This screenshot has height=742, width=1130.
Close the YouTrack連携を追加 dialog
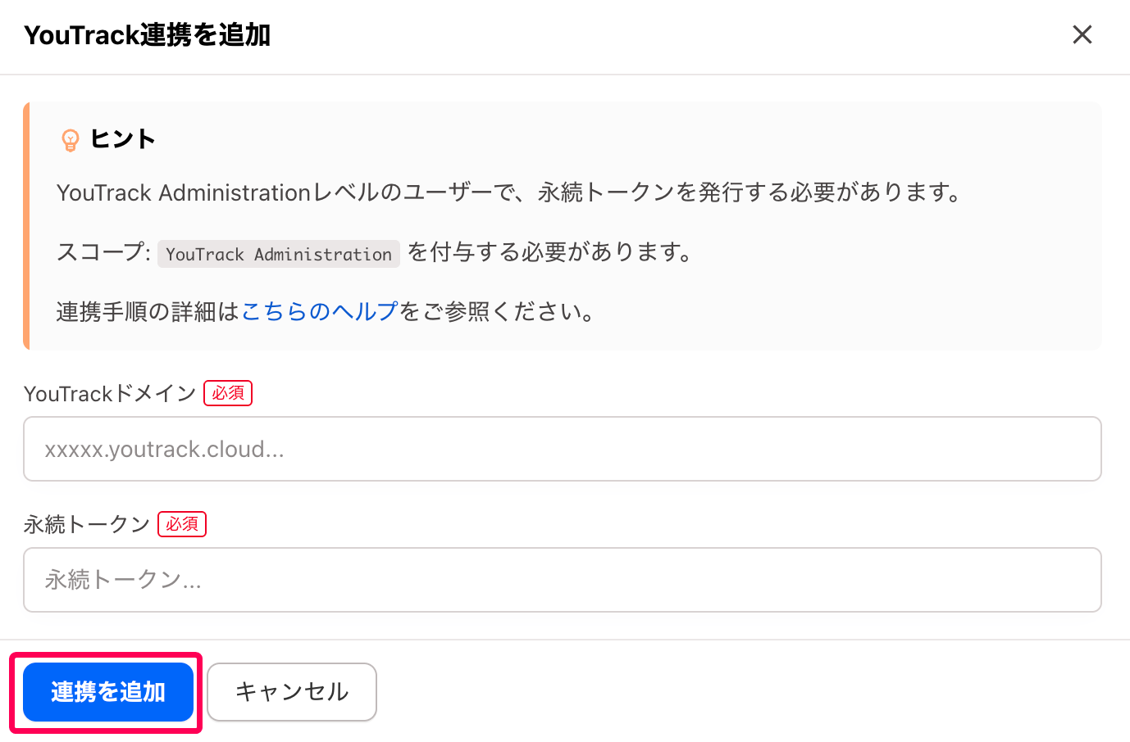click(1082, 34)
